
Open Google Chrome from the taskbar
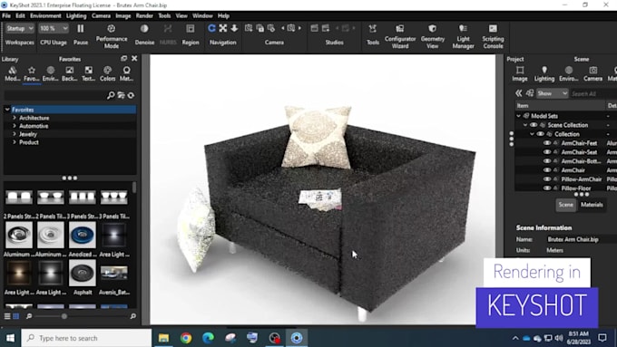(186, 338)
